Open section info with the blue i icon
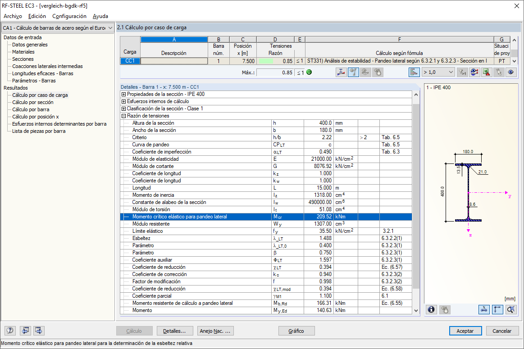This screenshot has height=349, width=524. [432, 309]
